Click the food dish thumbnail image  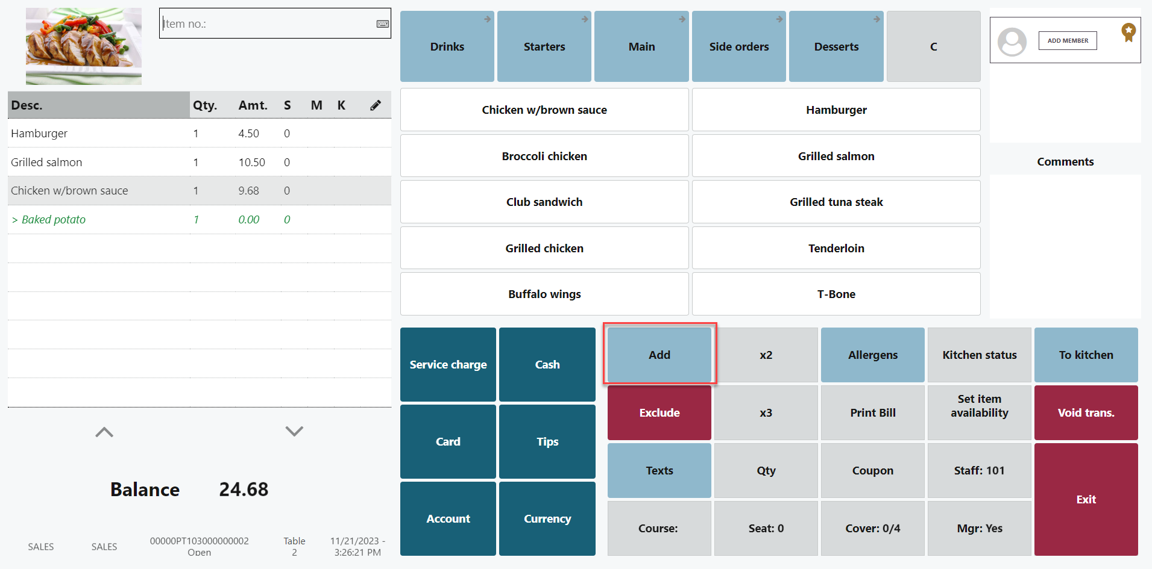pyautogui.click(x=84, y=46)
